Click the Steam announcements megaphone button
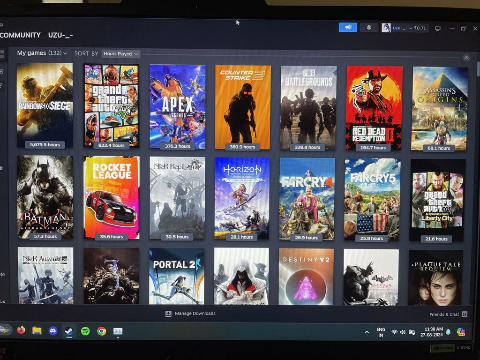 [348, 27]
